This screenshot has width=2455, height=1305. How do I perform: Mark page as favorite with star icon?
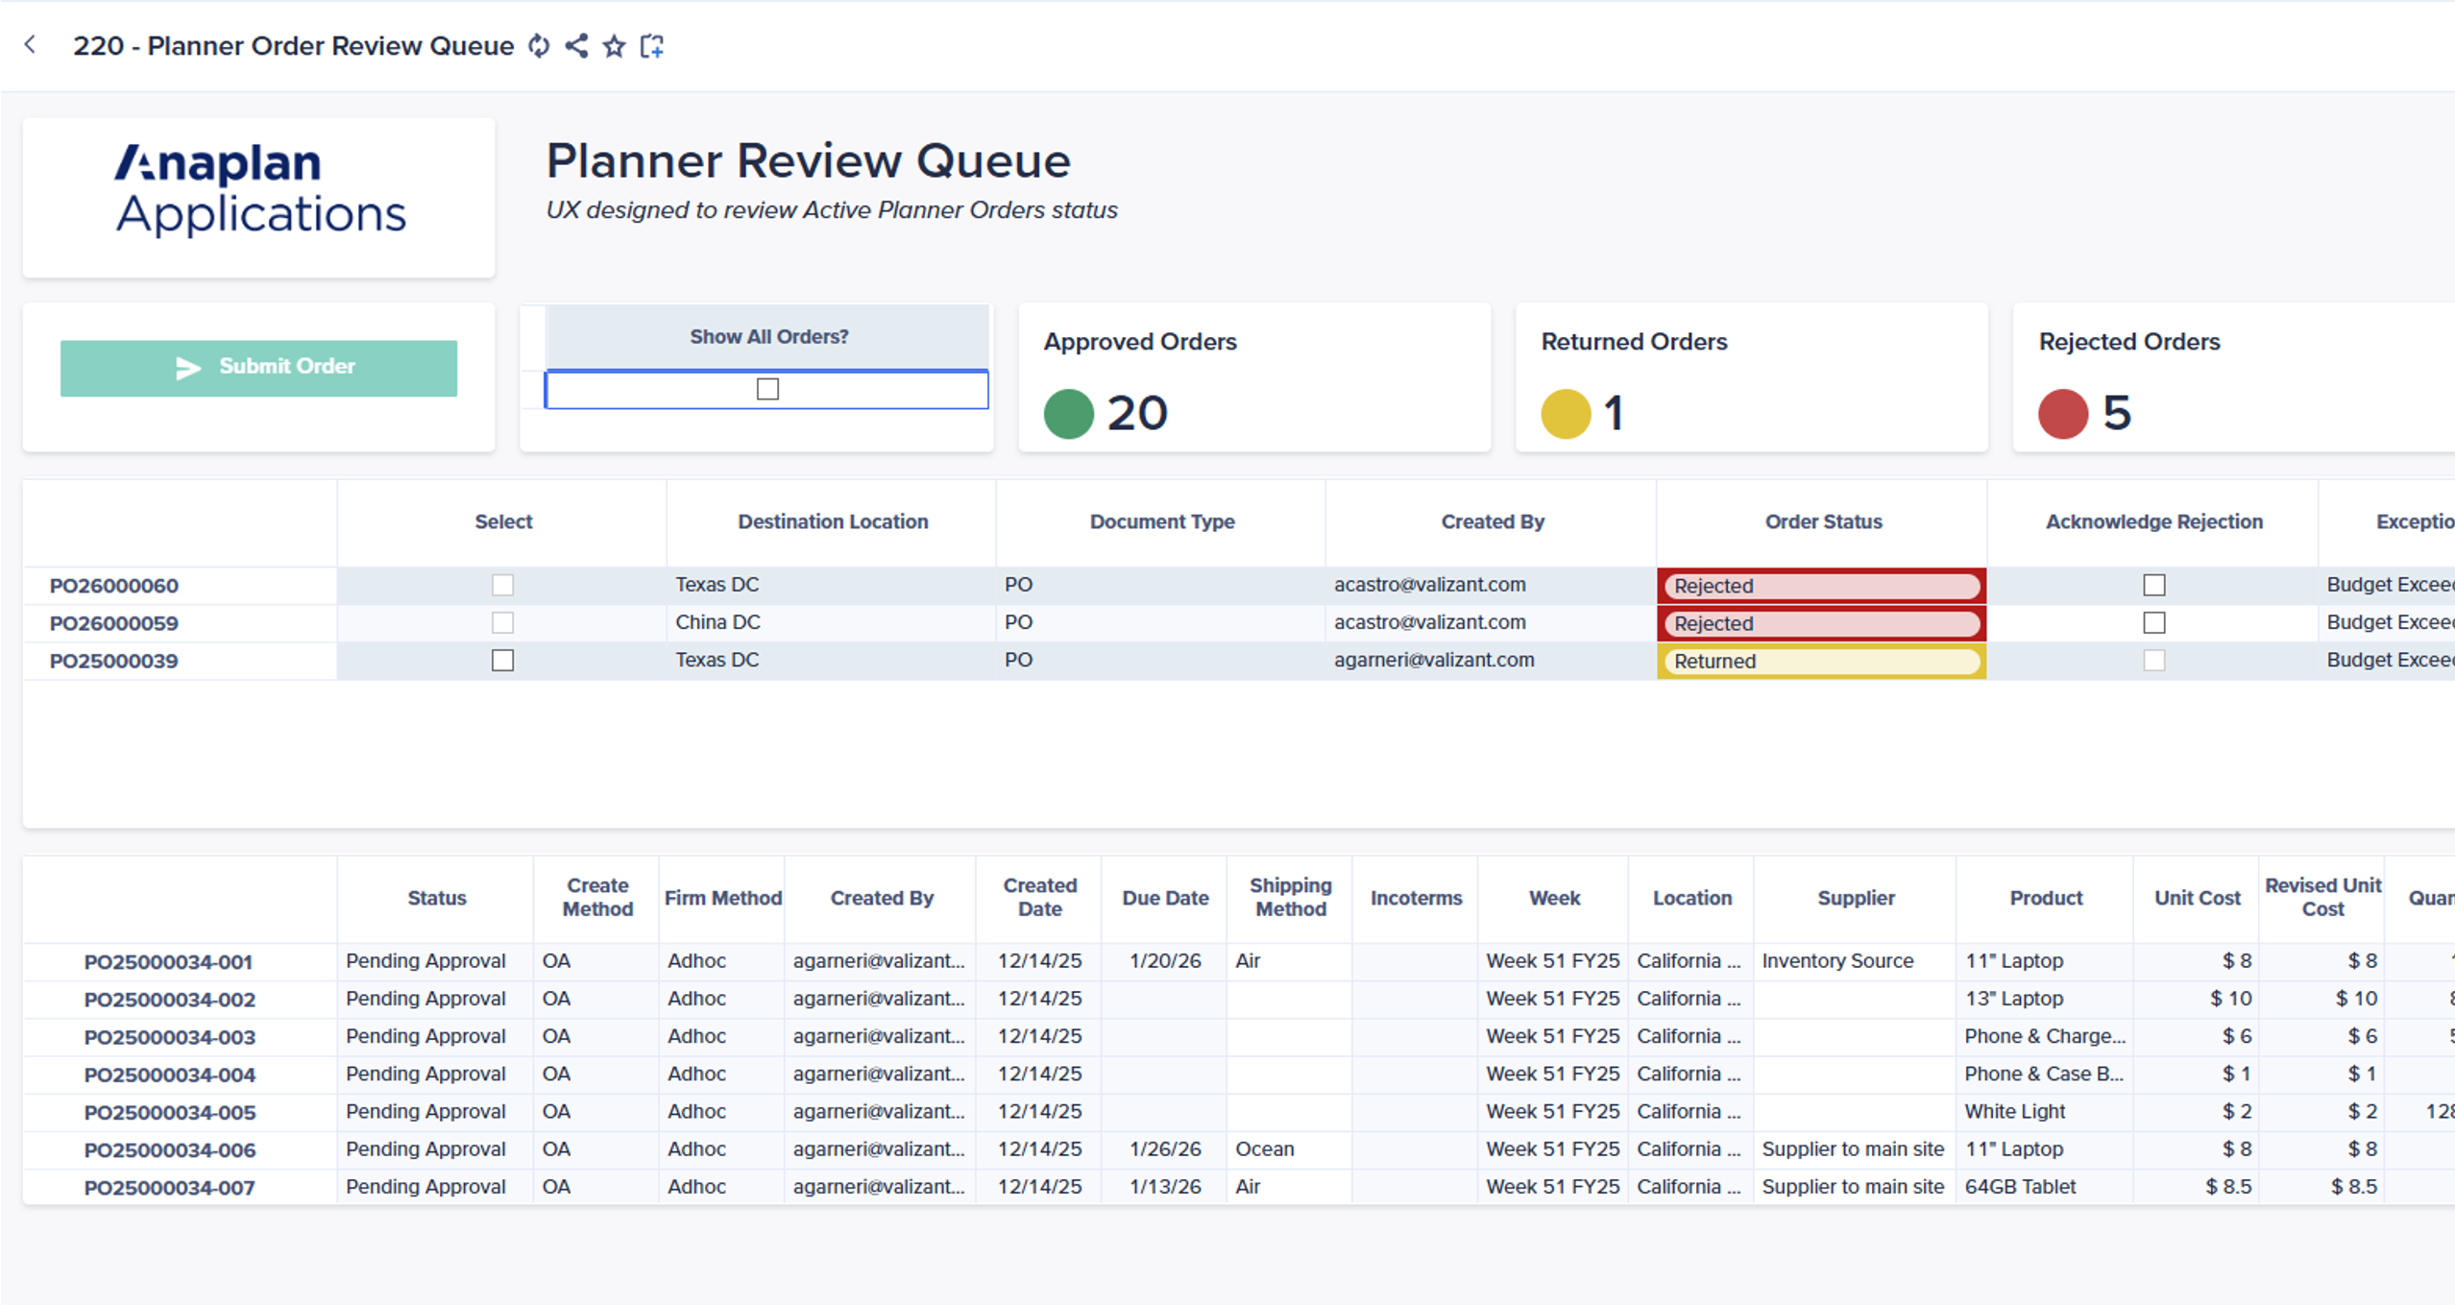click(614, 46)
